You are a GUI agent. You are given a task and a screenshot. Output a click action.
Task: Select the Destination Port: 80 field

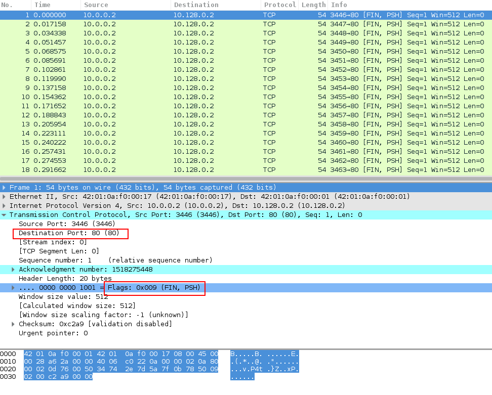tap(246, 233)
